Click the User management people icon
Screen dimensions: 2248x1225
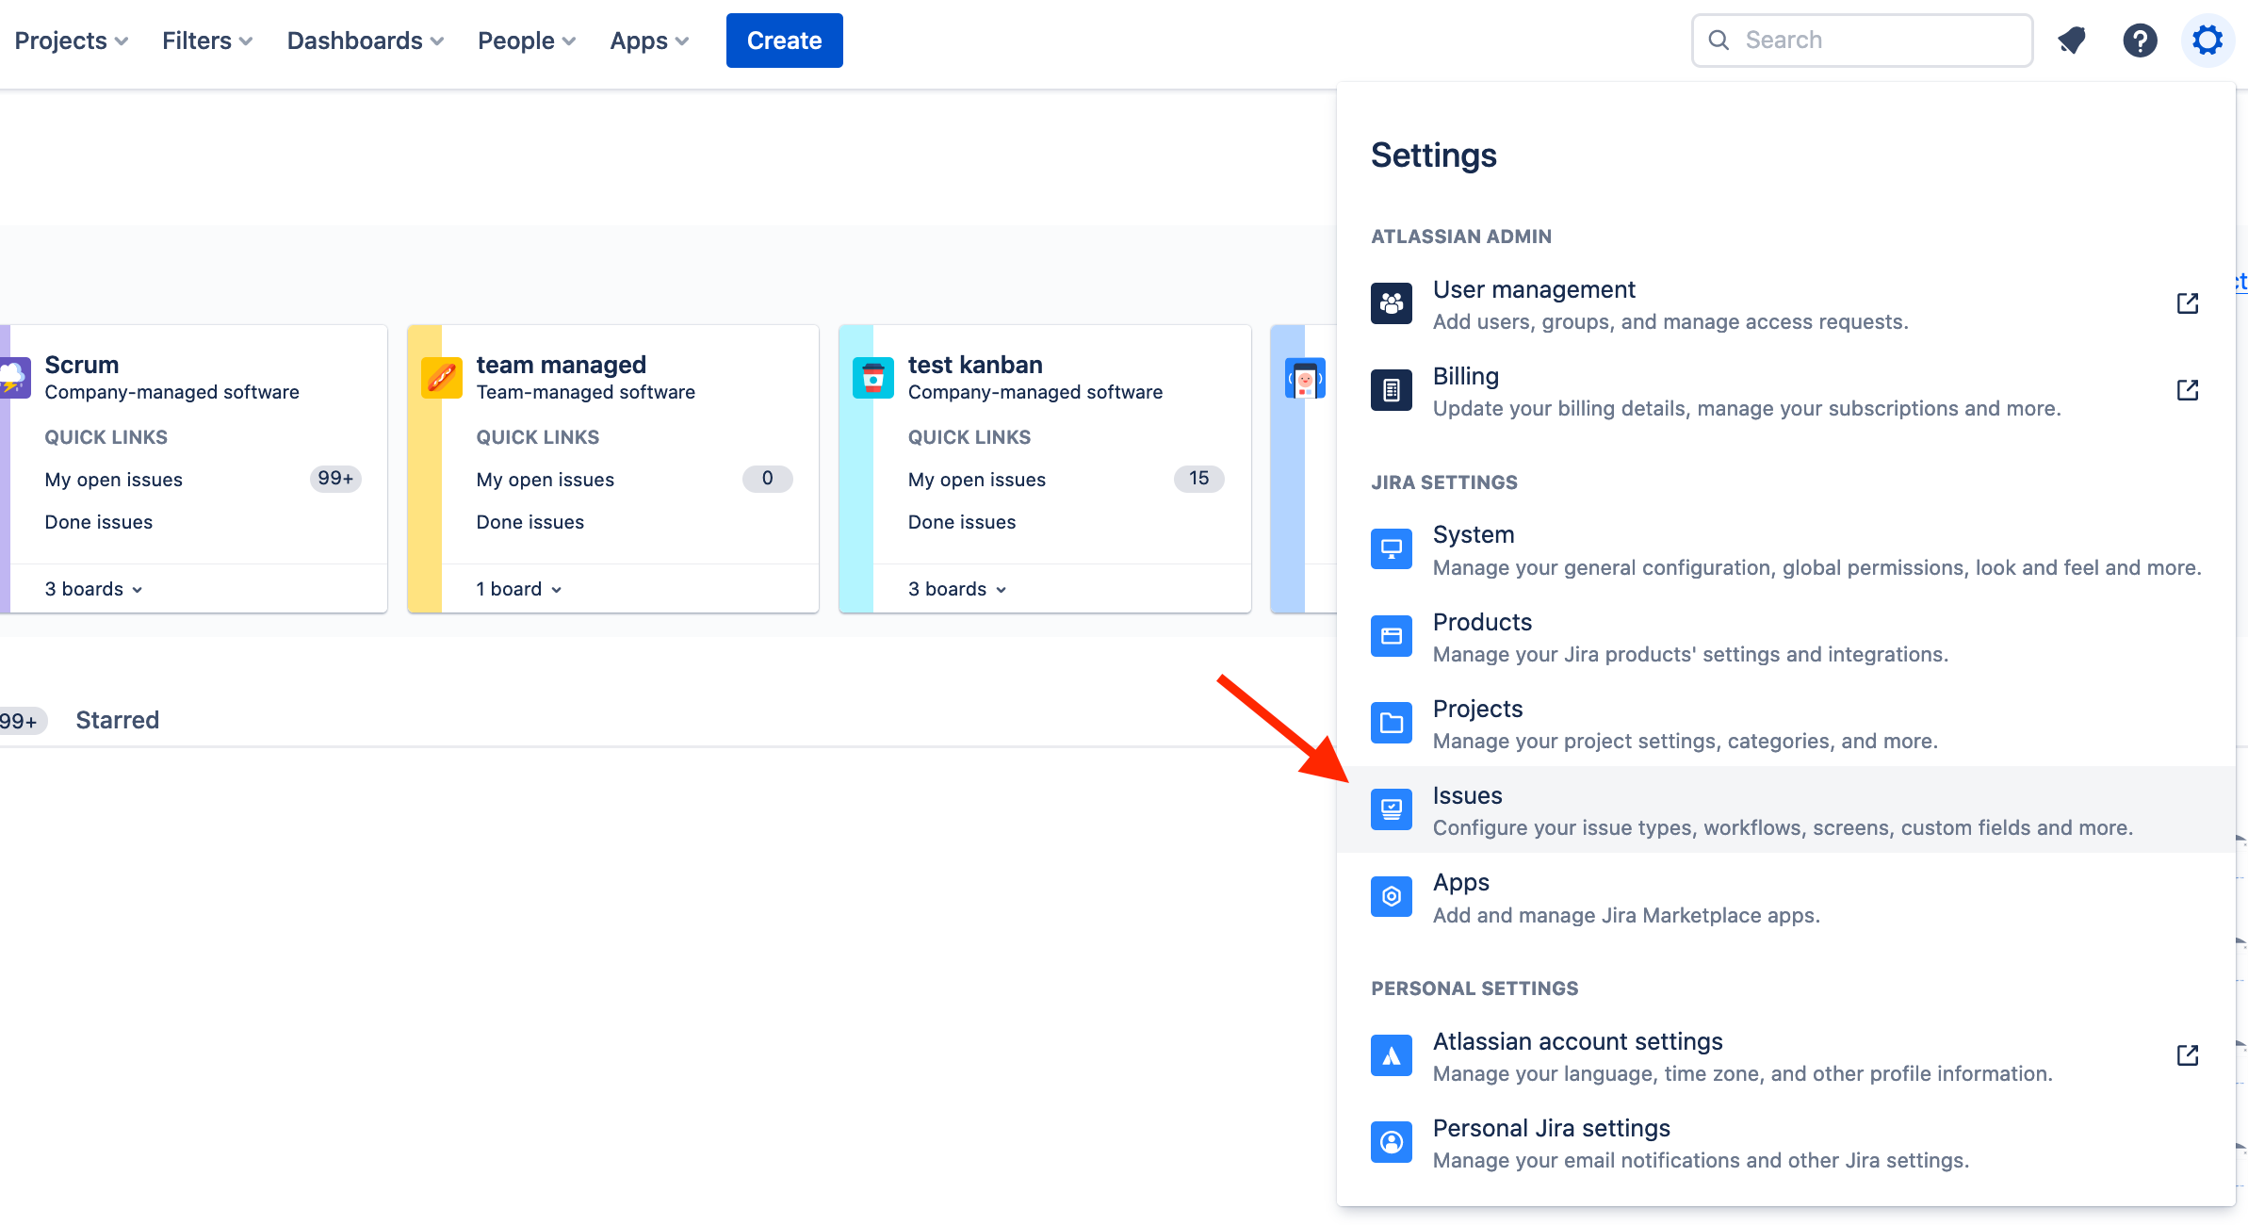click(1392, 303)
